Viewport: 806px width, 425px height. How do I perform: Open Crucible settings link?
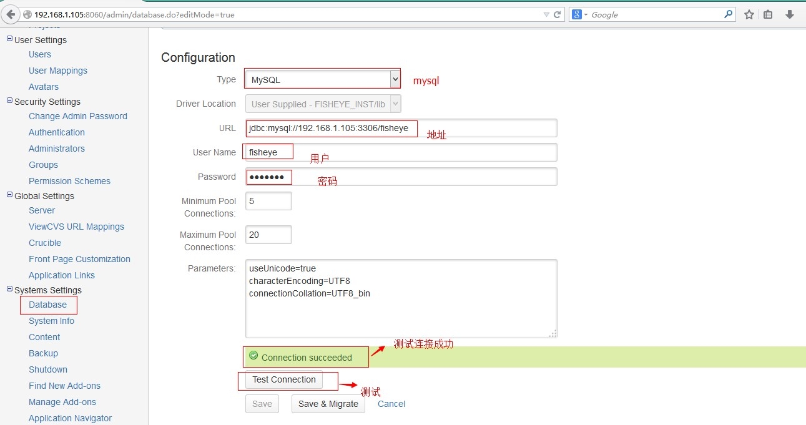click(45, 243)
